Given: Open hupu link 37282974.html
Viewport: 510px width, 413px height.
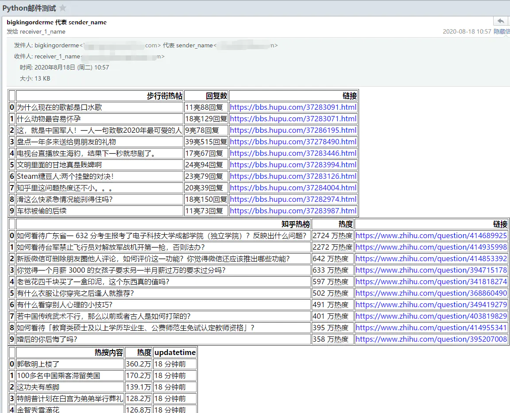Looking at the screenshot, I should pos(293,199).
